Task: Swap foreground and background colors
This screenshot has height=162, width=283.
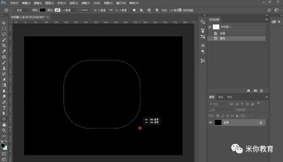Action: click(6, 141)
